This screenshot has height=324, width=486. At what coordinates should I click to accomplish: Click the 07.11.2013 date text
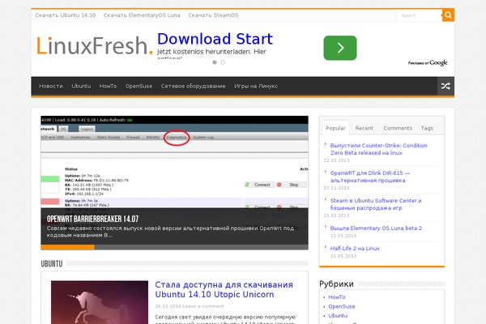(x=336, y=188)
